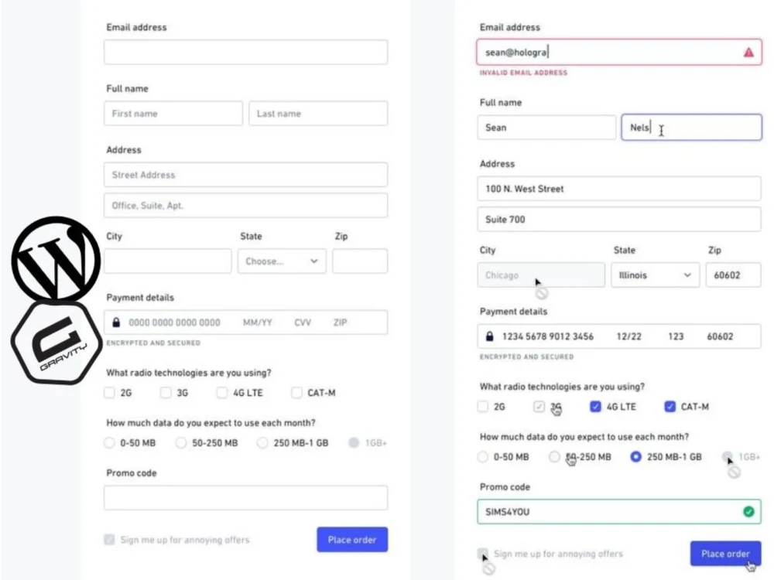Click the Gravity Forms hexagon logo
The image size is (774, 580).
click(56, 340)
